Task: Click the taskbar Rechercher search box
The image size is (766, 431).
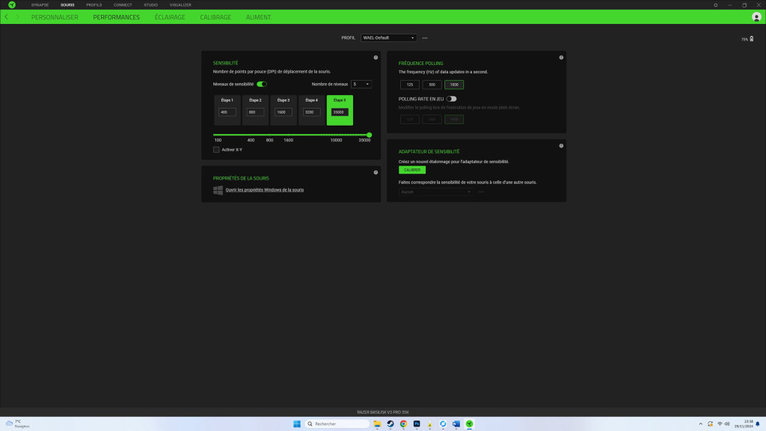Action: click(337, 424)
